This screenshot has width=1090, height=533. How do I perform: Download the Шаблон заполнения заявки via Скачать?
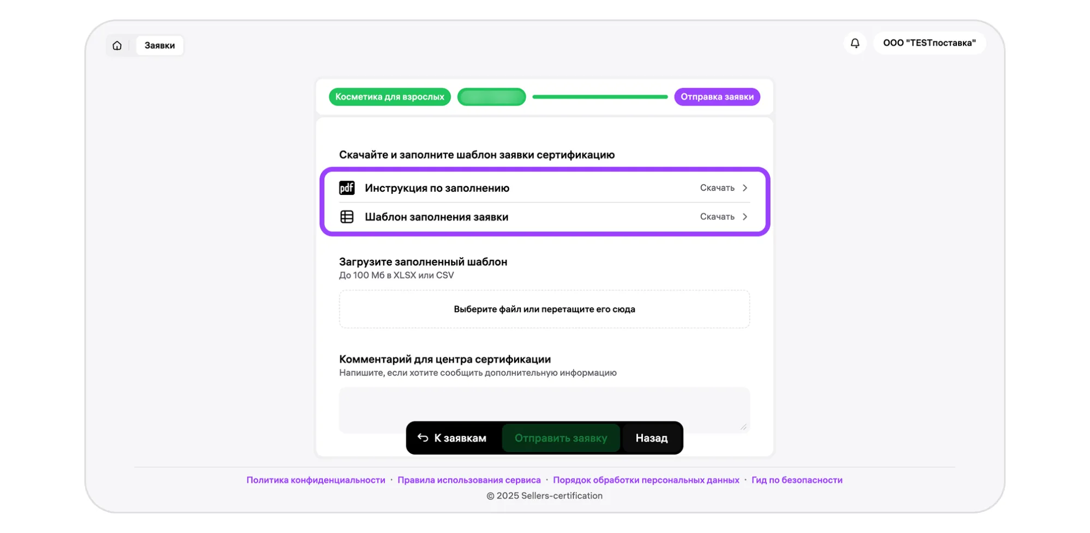pos(716,217)
